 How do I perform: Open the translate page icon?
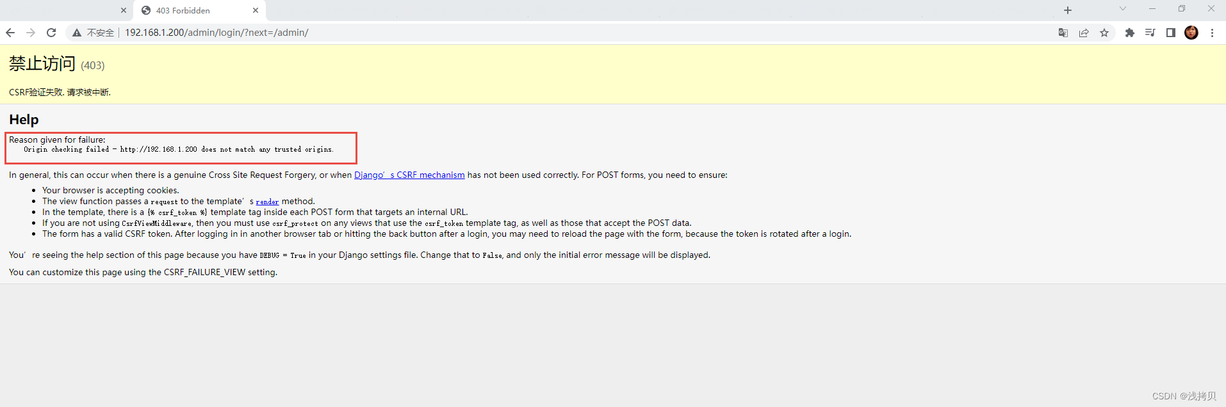1063,33
